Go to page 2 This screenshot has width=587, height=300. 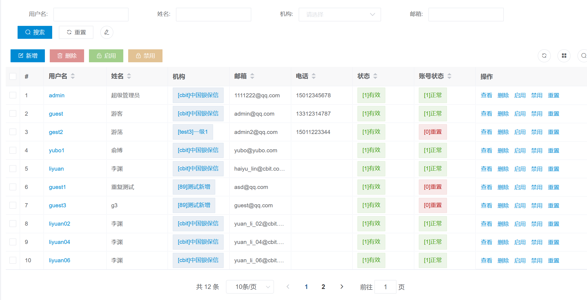(x=323, y=287)
